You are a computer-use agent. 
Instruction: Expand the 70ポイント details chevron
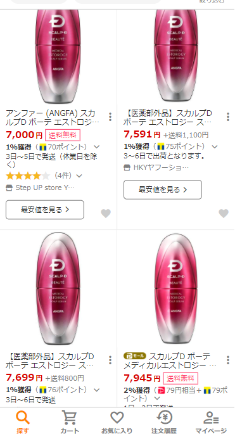97,147
